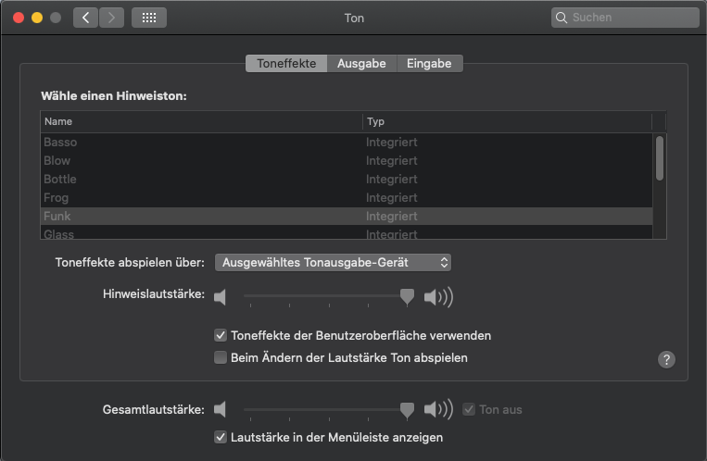Sort list by Name column header

[199, 121]
